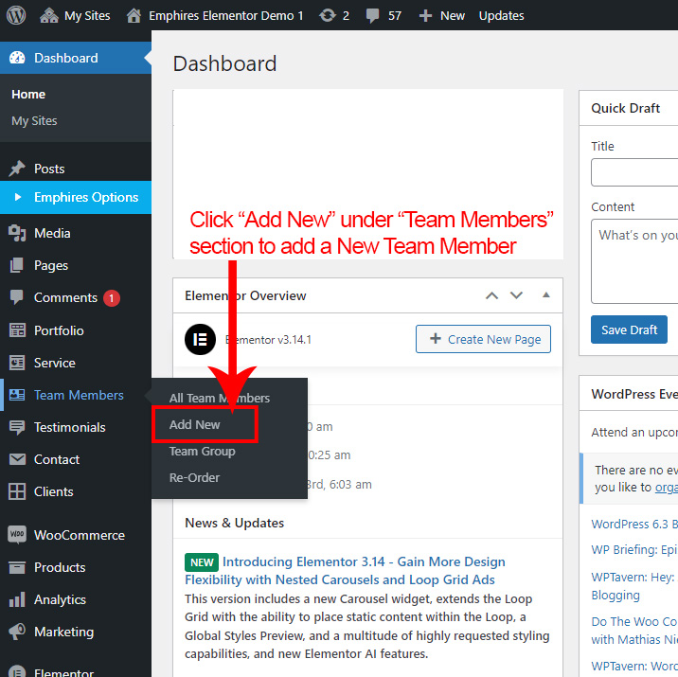Click the updates icon showing 2
Screen dimensions: 678x677
[327, 15]
